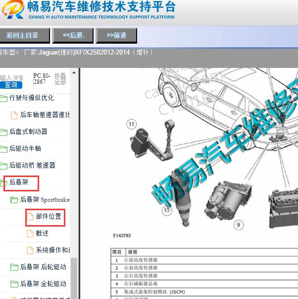Focus the keyword search input field
The image size is (298, 299).
point(11,78)
